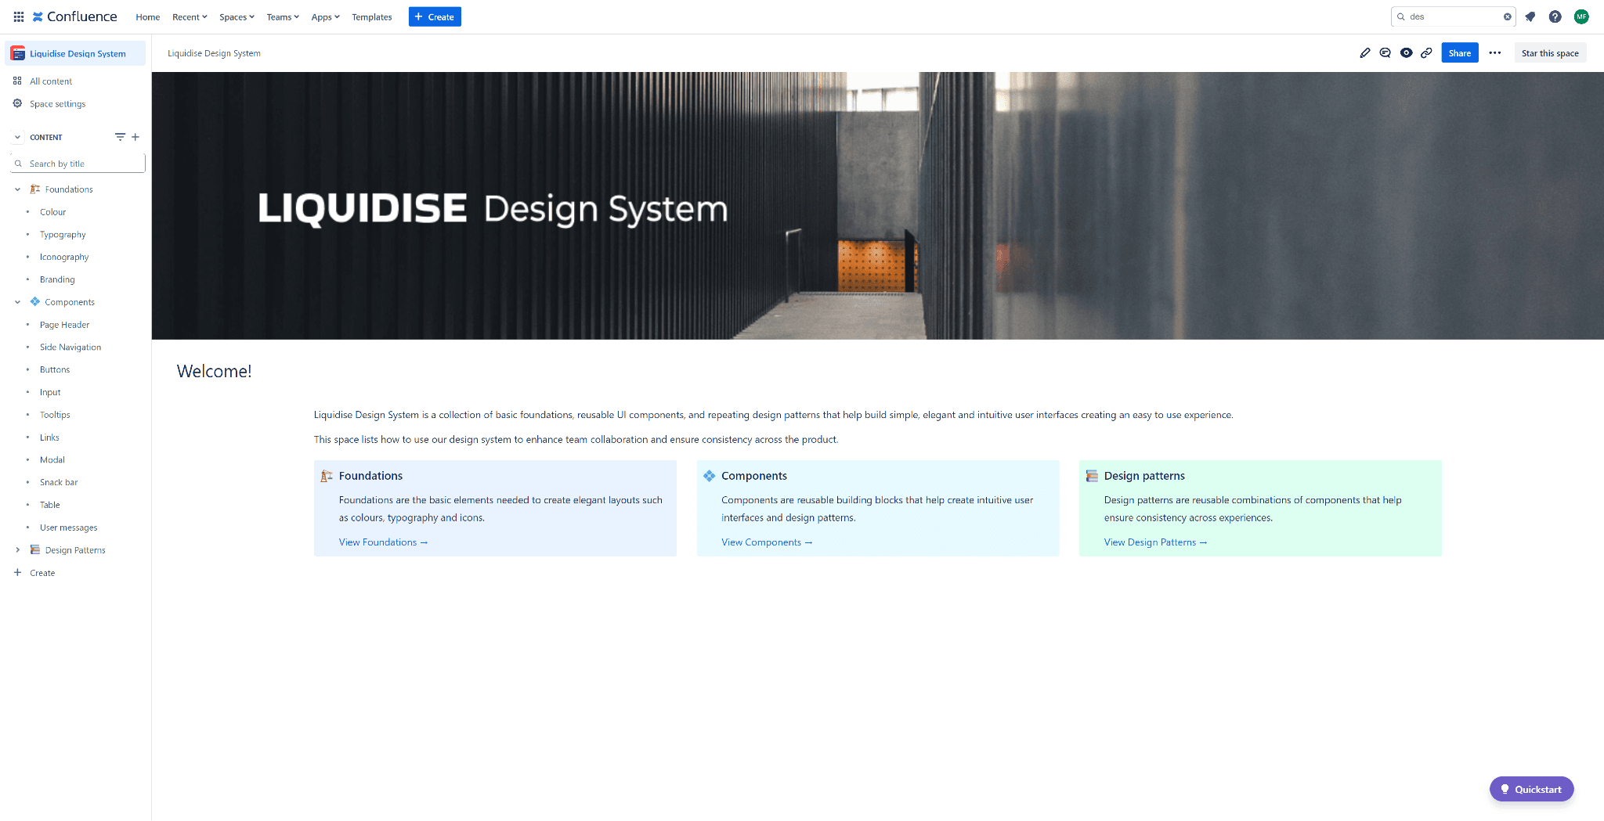Viewport: 1604px width, 821px height.
Task: Open Space settings in the sidebar
Action: click(57, 104)
